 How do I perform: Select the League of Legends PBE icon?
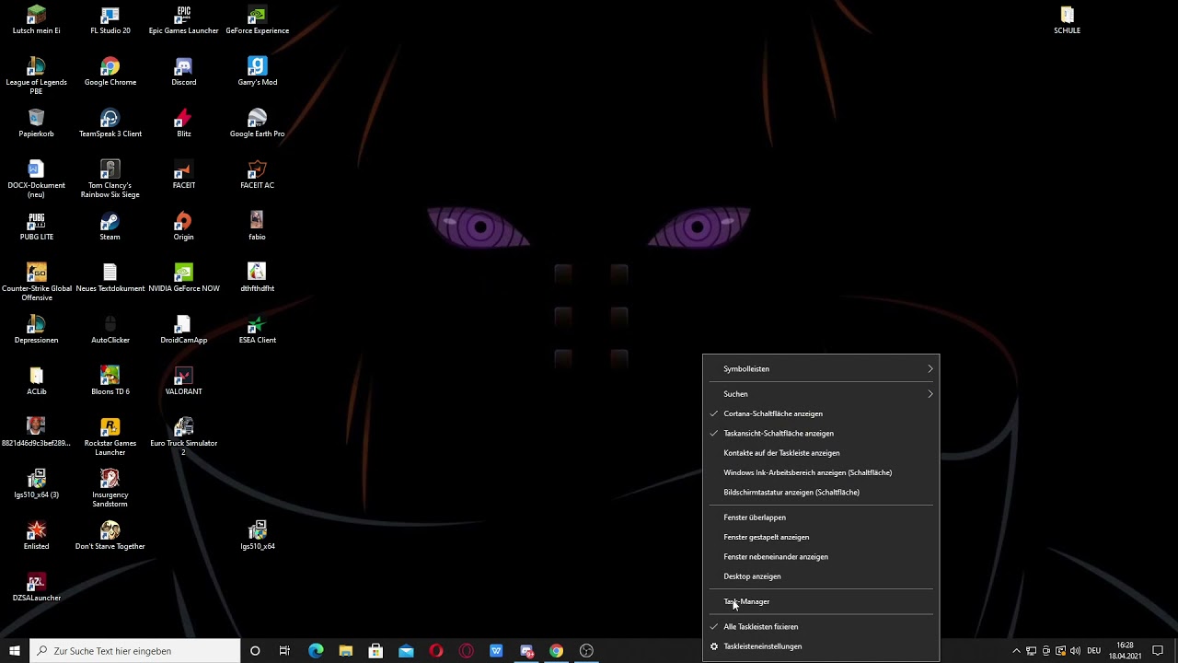tap(36, 76)
